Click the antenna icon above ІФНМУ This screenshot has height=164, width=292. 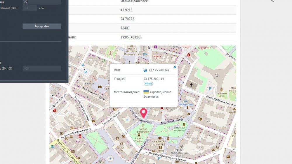(x=181, y=147)
